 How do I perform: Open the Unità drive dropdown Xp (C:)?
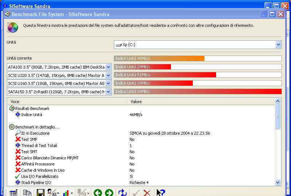278,45
